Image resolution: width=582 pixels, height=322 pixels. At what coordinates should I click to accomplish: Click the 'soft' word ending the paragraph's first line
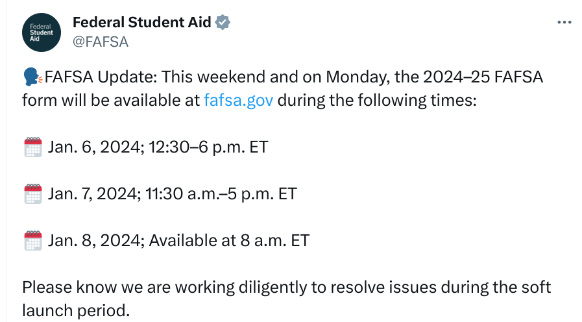click(x=537, y=288)
